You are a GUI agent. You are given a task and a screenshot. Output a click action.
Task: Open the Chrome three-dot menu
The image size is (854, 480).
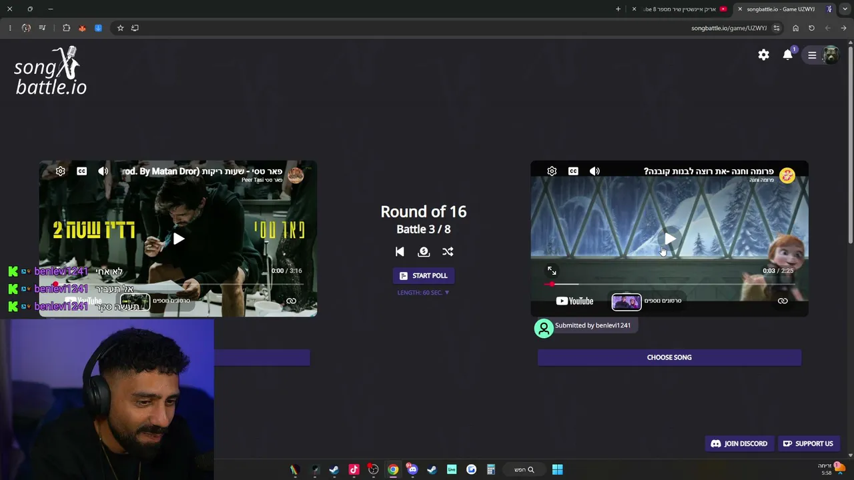10,28
